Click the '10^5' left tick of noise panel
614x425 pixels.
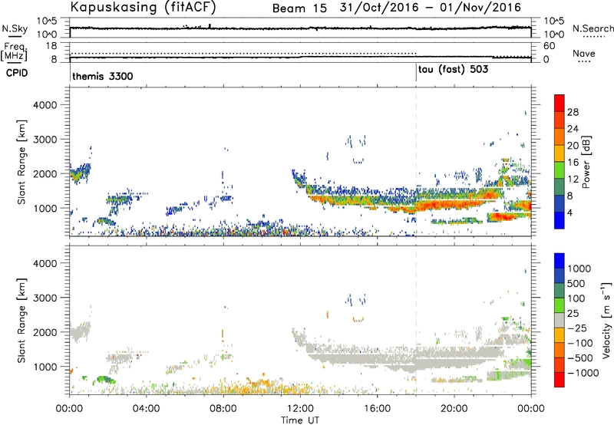[47, 21]
